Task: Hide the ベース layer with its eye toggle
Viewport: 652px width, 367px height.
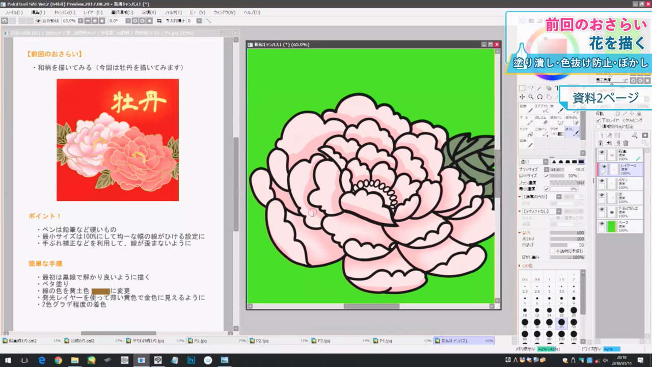Action: point(602,223)
